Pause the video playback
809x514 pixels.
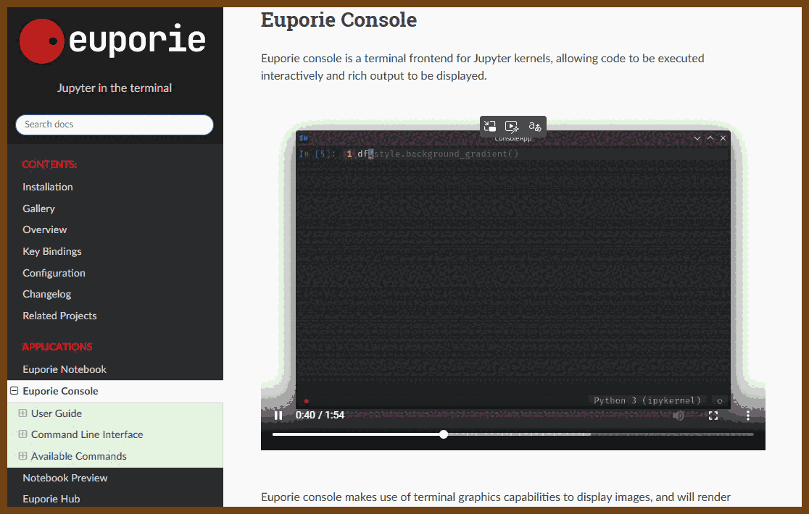click(x=278, y=416)
